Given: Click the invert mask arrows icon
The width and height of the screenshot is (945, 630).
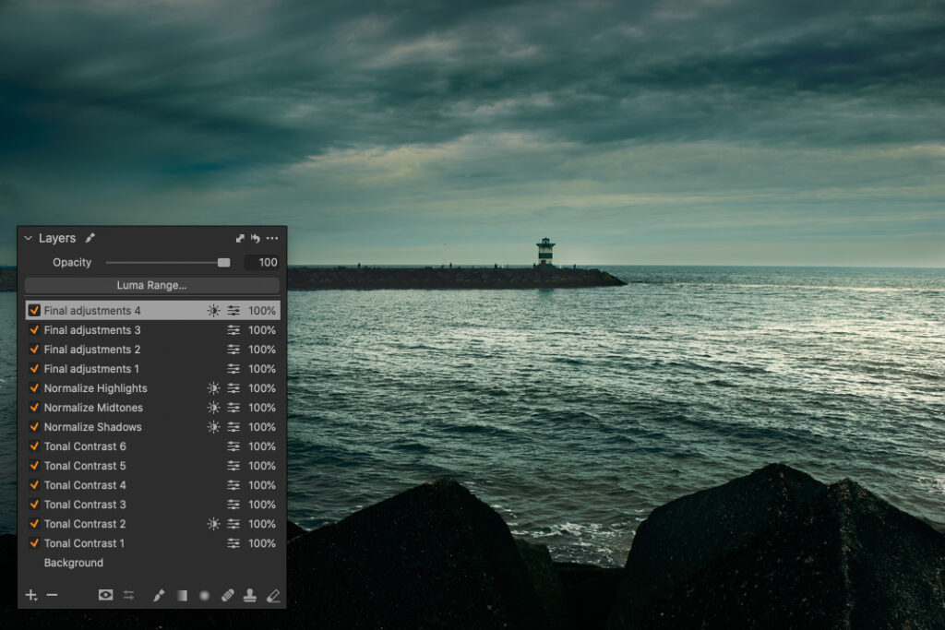Looking at the screenshot, I should [129, 595].
